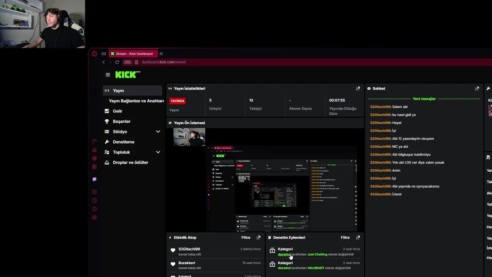This screenshot has height=277, width=492.
Task: Click the Denetleme wrench icon
Action: tap(107, 142)
